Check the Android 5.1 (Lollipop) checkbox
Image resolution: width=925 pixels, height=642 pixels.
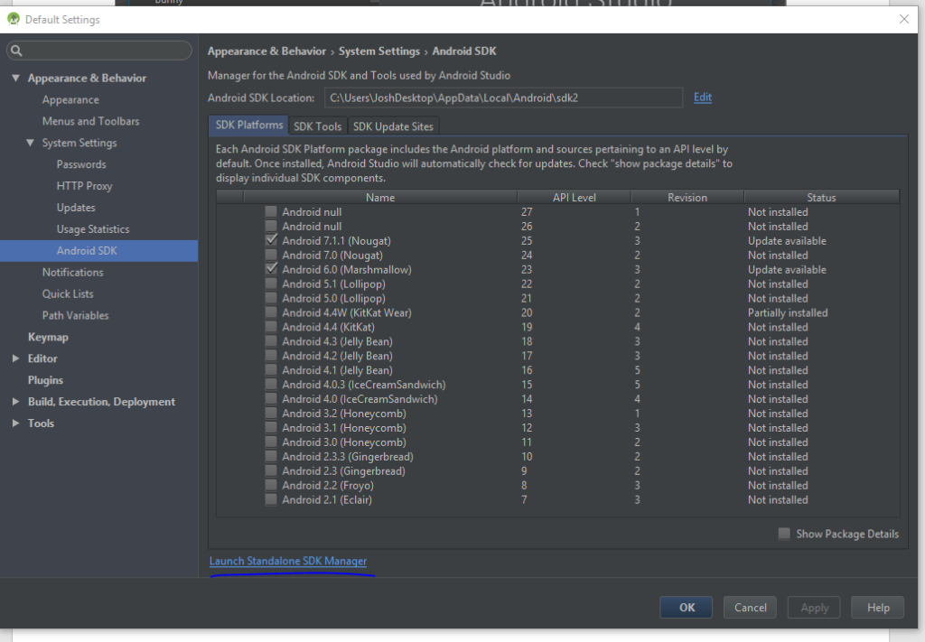(x=271, y=284)
